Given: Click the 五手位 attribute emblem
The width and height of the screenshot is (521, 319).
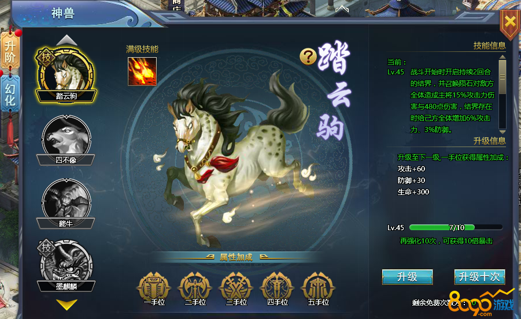Looking at the screenshot, I should [318, 288].
